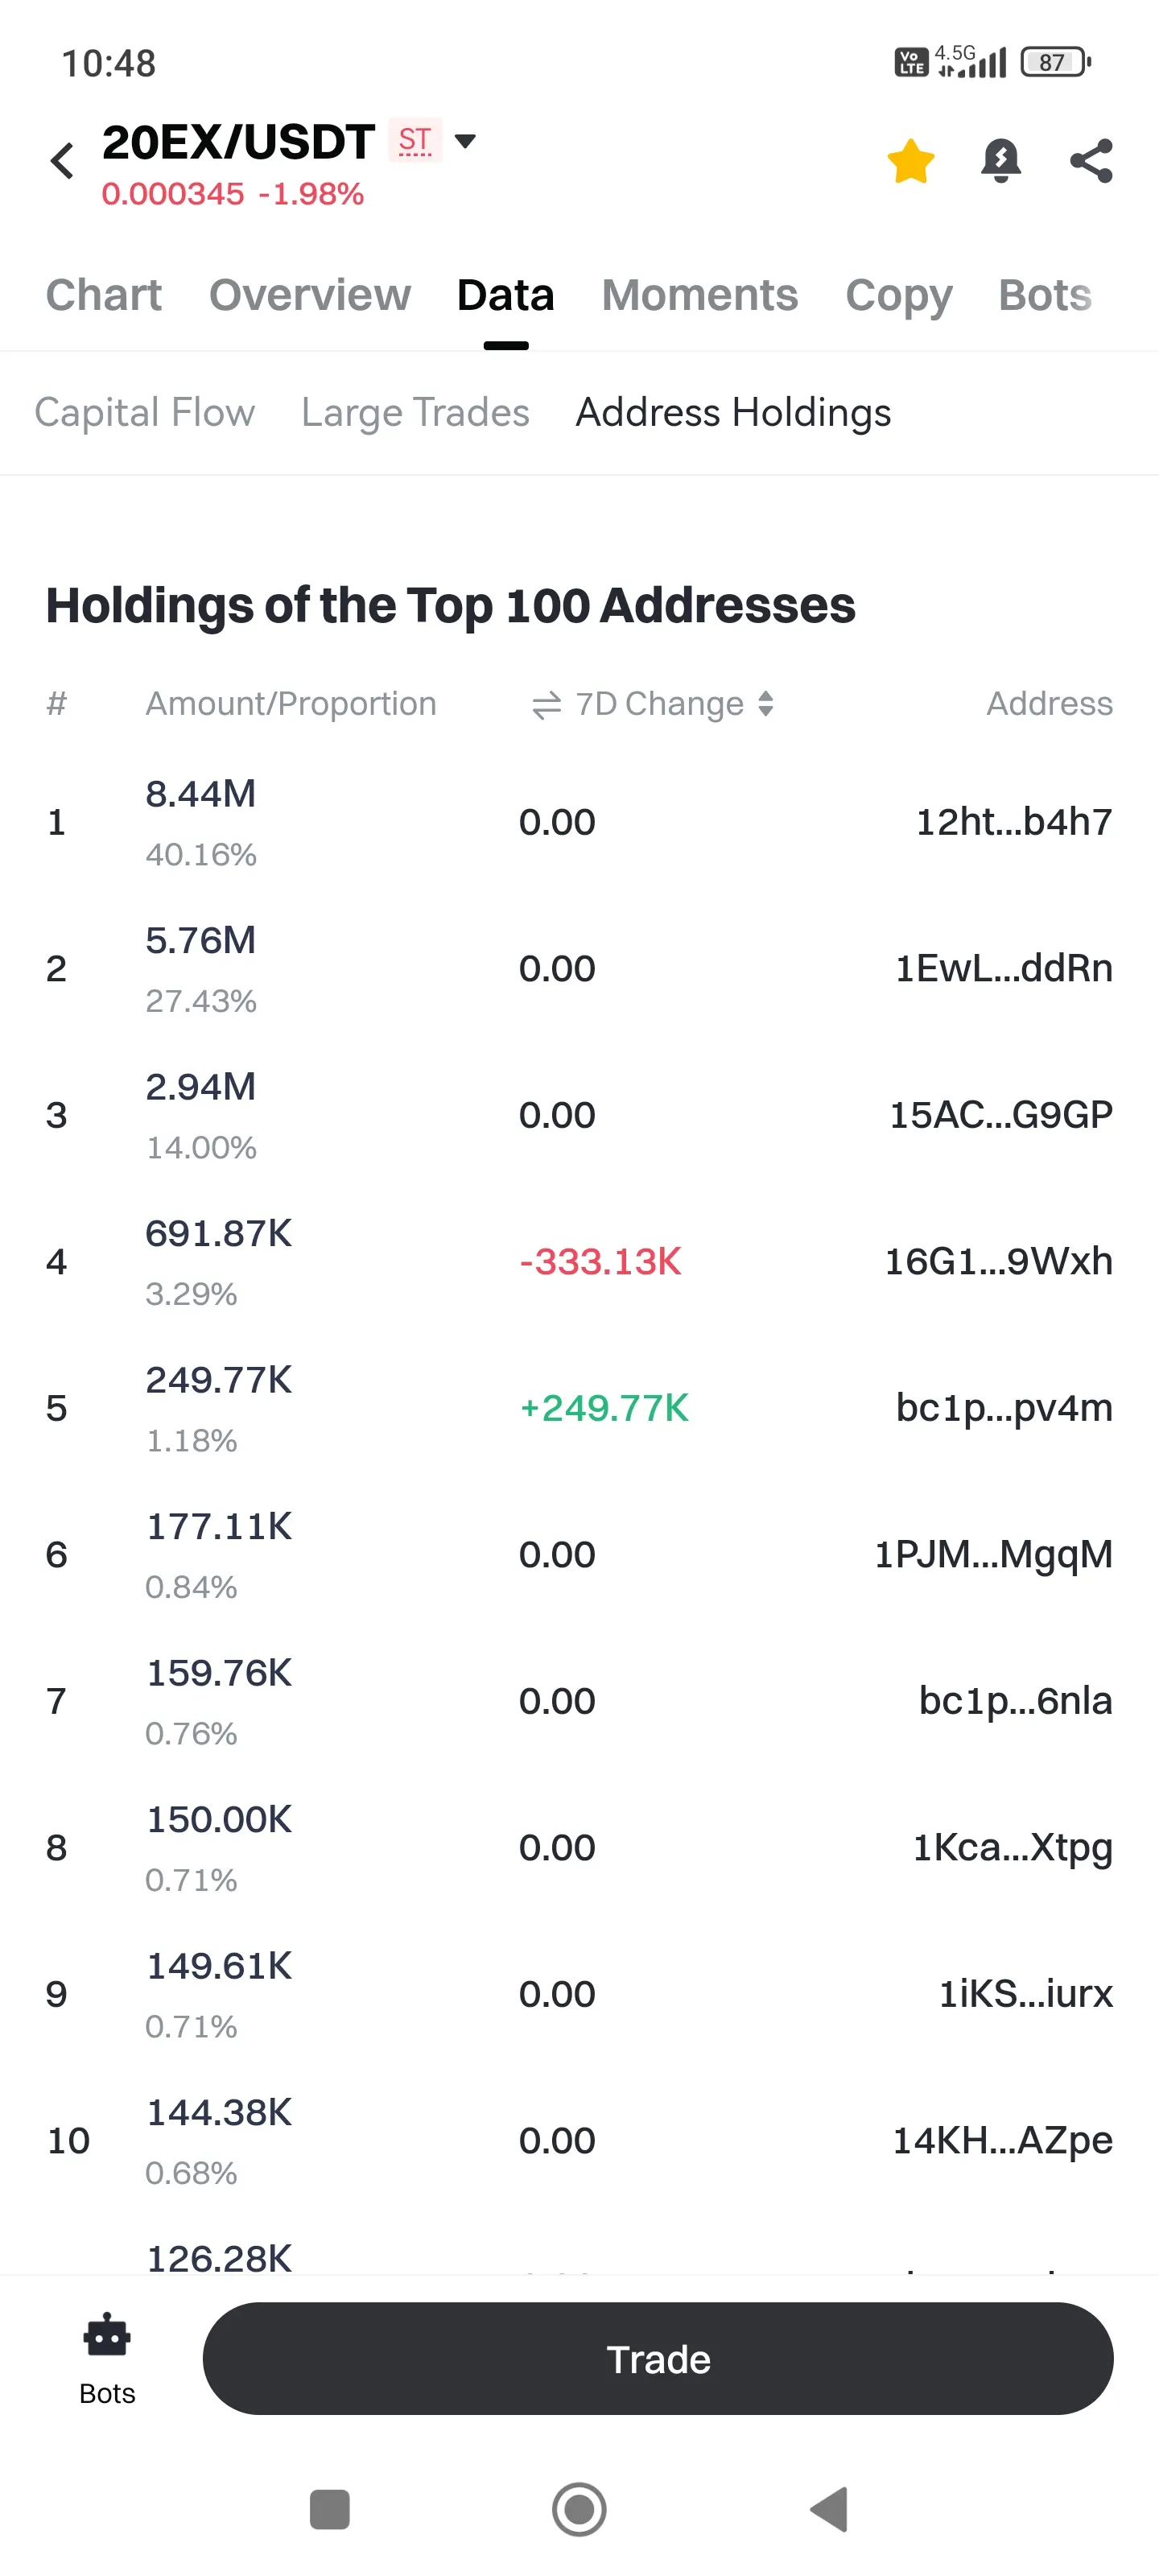This screenshot has width=1159, height=2576.
Task: Toggle the 7D Change swap icon
Action: tap(546, 705)
